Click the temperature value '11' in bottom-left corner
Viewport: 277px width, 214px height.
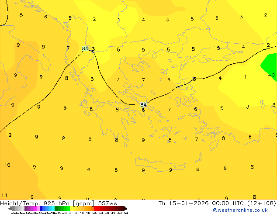click(4, 195)
